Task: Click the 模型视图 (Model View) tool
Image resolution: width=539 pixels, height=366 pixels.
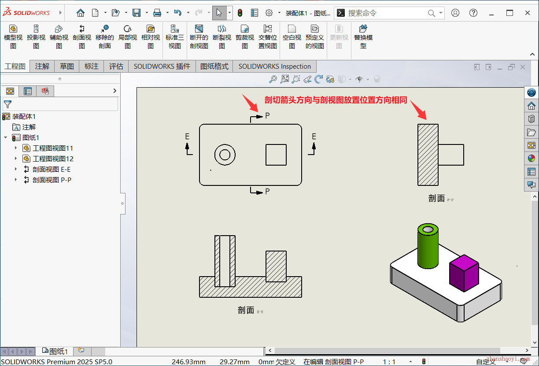Action: point(13,37)
